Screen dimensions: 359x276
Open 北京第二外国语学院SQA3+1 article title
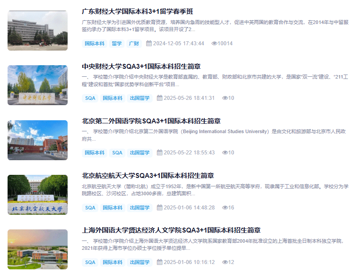151,121
